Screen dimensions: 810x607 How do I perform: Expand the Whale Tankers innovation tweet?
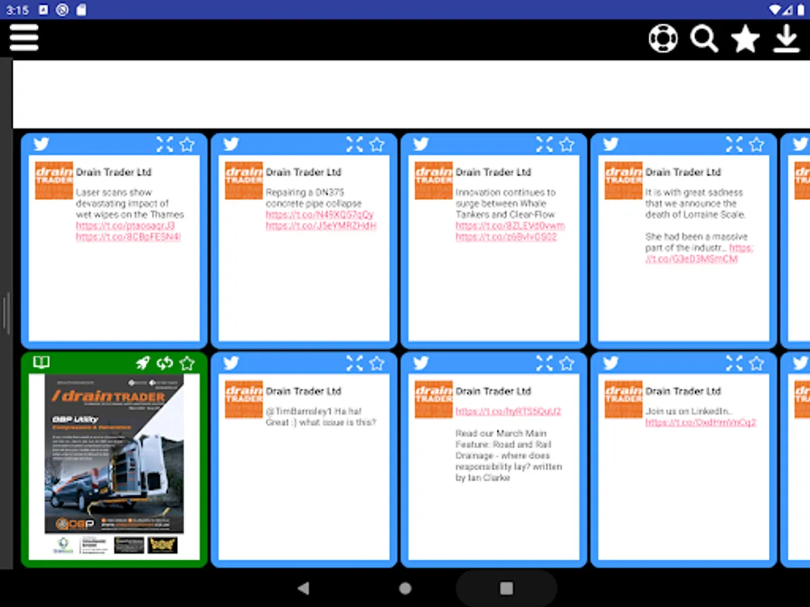pyautogui.click(x=544, y=144)
